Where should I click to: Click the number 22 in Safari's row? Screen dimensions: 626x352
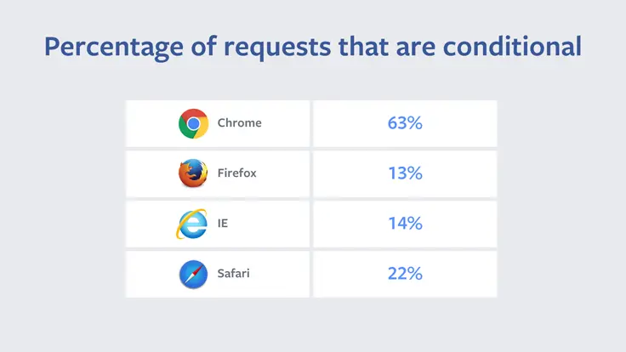pos(396,274)
